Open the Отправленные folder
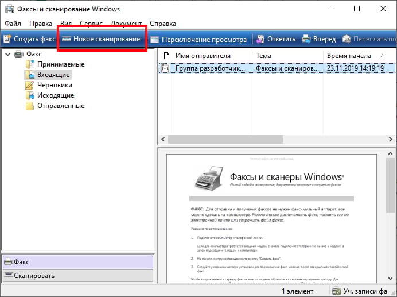 point(60,106)
